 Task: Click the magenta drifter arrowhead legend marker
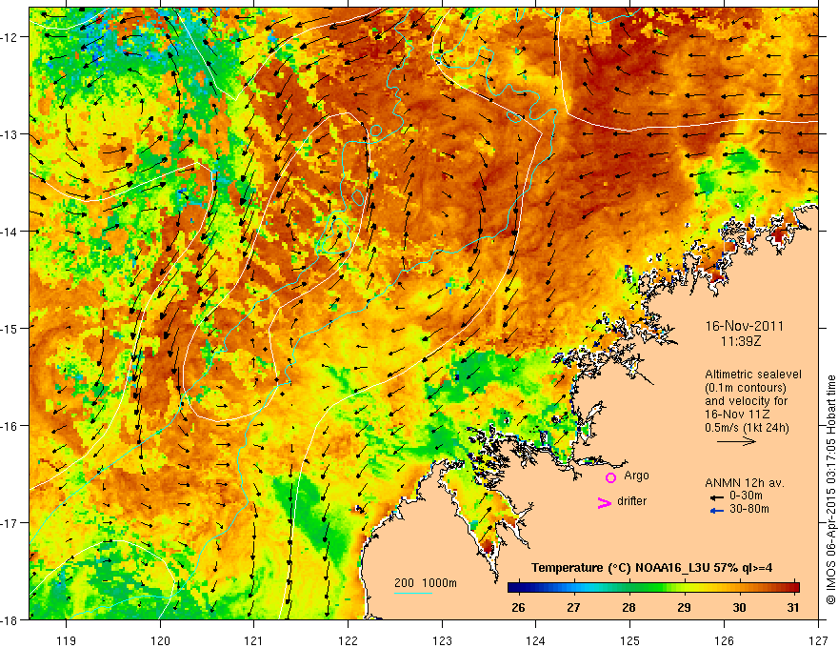[x=605, y=502]
